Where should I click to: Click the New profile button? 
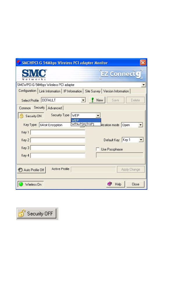(x=97, y=100)
